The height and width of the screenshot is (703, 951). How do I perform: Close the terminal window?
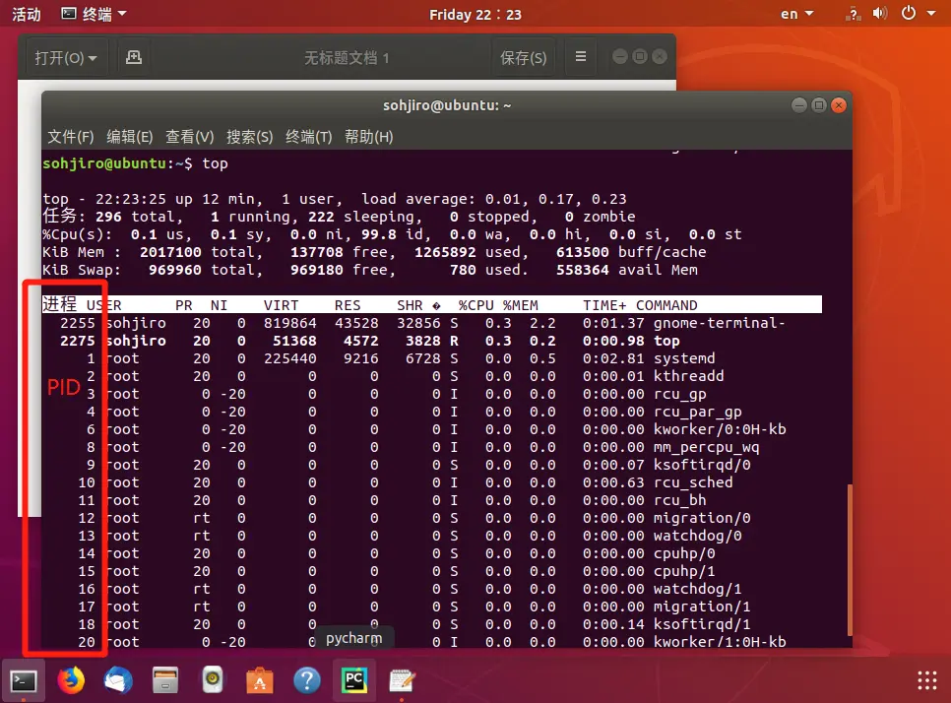click(839, 105)
